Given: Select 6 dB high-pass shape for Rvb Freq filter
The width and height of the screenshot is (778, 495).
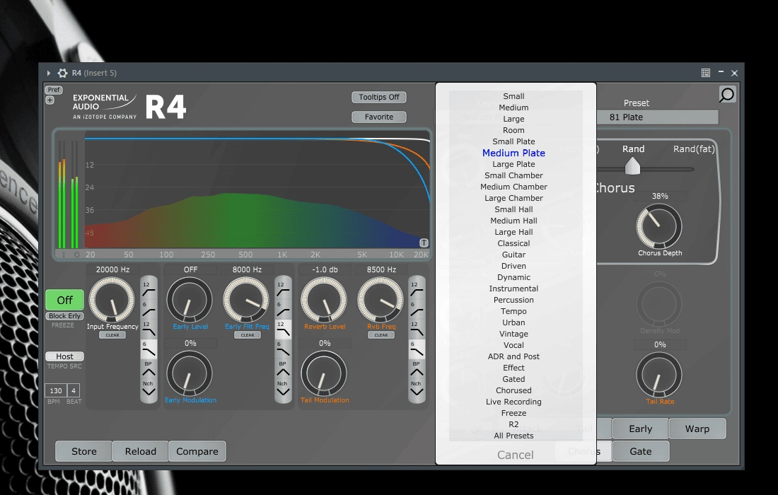Looking at the screenshot, I should tap(417, 309).
